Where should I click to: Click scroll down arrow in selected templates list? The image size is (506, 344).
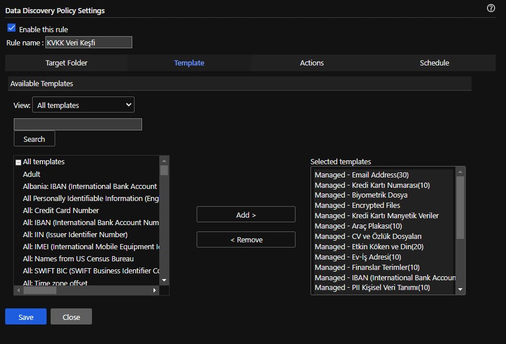tap(460, 289)
